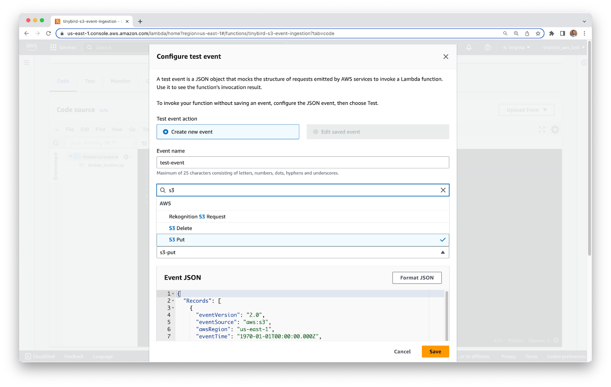
Task: Collapse the s3-put template dropdown
Action: coord(443,252)
